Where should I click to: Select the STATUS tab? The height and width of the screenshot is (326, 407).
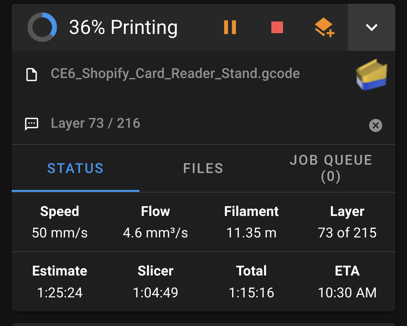coord(75,168)
